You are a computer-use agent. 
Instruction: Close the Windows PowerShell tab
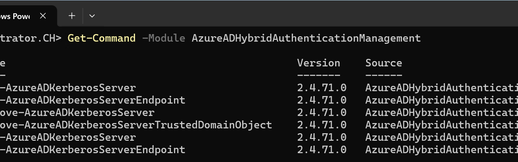tap(43, 16)
